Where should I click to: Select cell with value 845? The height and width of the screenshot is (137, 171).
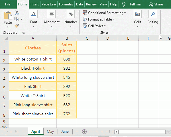67,77
